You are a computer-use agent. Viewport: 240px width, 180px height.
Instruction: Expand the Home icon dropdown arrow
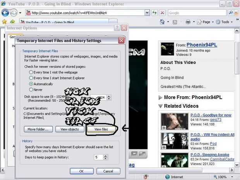[x=168, y=22]
